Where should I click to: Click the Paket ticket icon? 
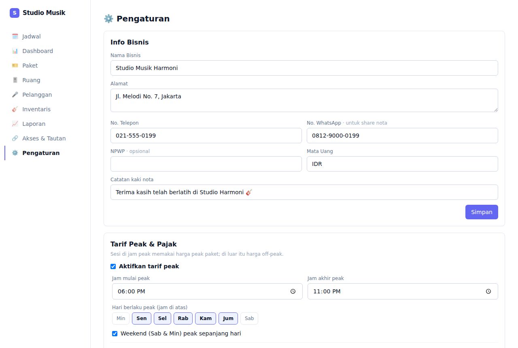pyautogui.click(x=15, y=66)
